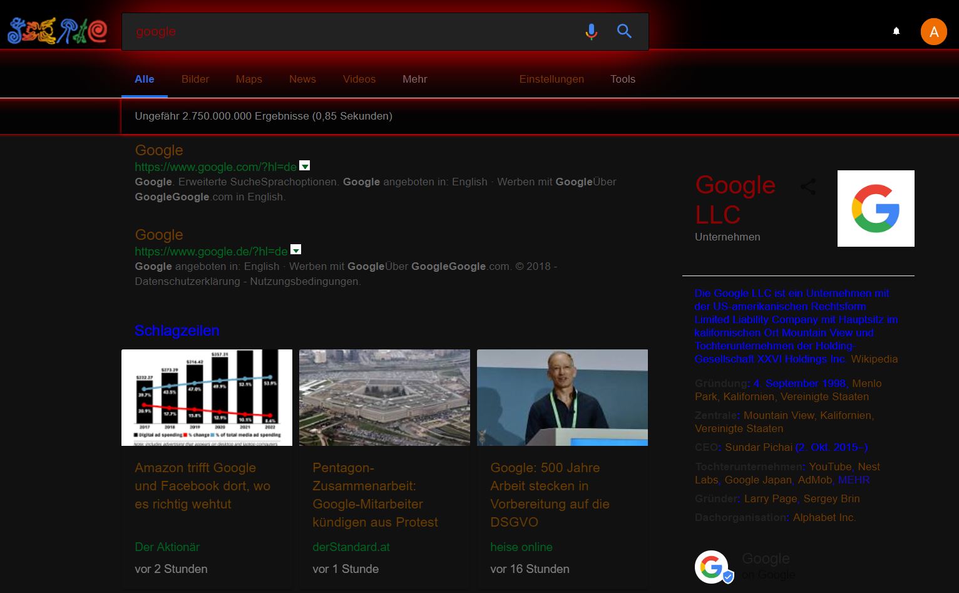The image size is (959, 593).
Task: Click vor 2 Stunden timestamp
Action: tap(171, 569)
